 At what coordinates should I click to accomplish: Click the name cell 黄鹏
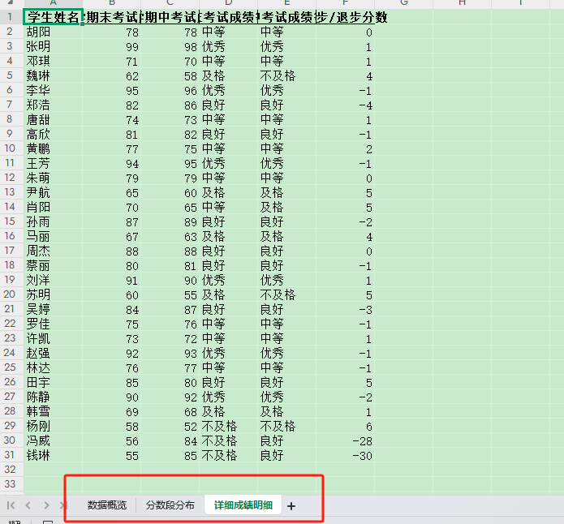pos(53,148)
